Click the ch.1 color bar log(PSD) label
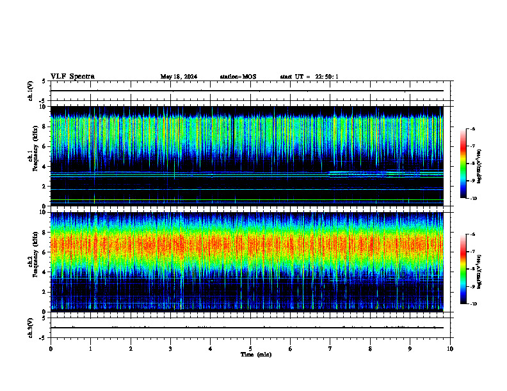 (479, 167)
